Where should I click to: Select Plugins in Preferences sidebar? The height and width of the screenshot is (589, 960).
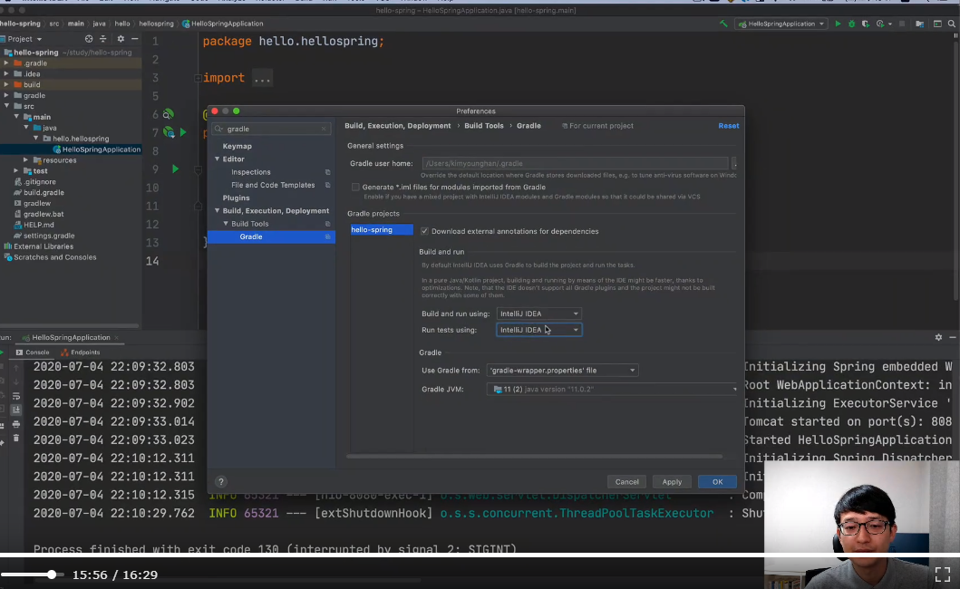[236, 198]
